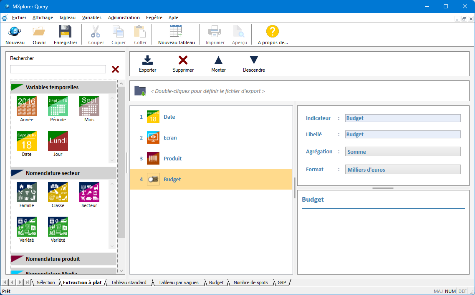Image resolution: width=475 pixels, height=295 pixels.
Task: Click the Nouveau globe icon
Action: pos(15,31)
